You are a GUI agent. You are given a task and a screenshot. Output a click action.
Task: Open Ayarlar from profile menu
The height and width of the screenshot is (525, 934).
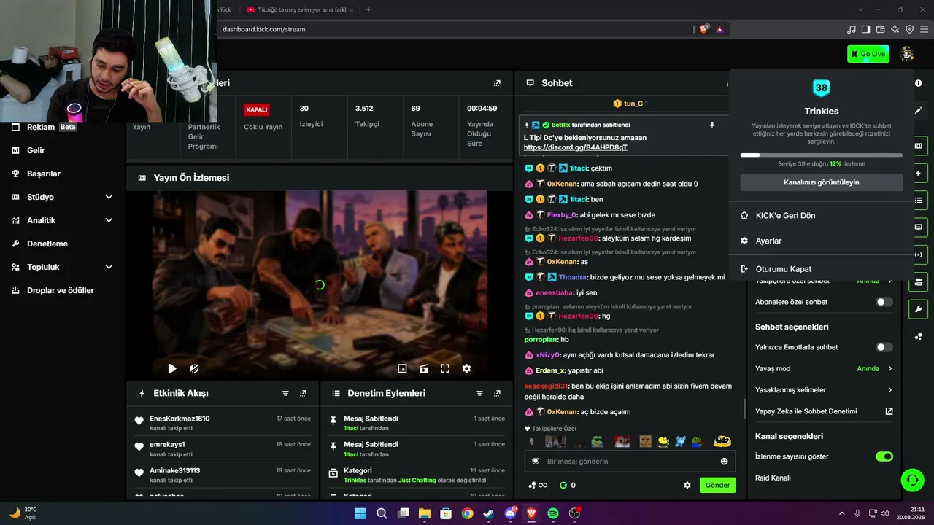(x=821, y=241)
